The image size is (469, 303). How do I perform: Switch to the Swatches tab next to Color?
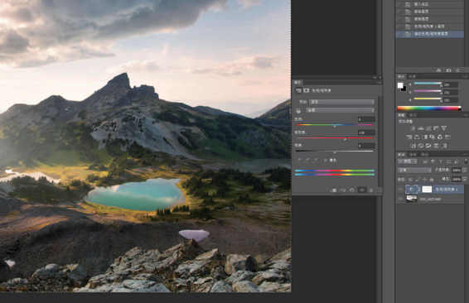pyautogui.click(x=412, y=76)
